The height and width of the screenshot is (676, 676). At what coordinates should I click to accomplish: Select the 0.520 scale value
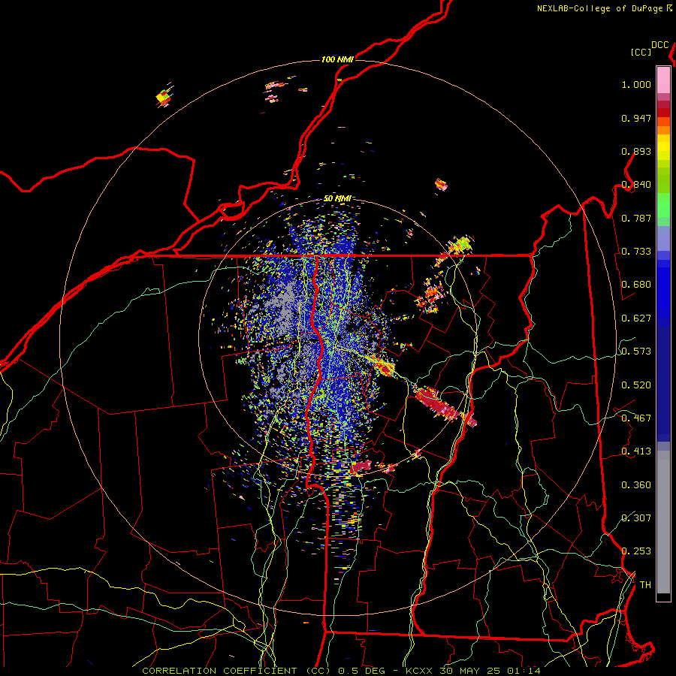(636, 385)
